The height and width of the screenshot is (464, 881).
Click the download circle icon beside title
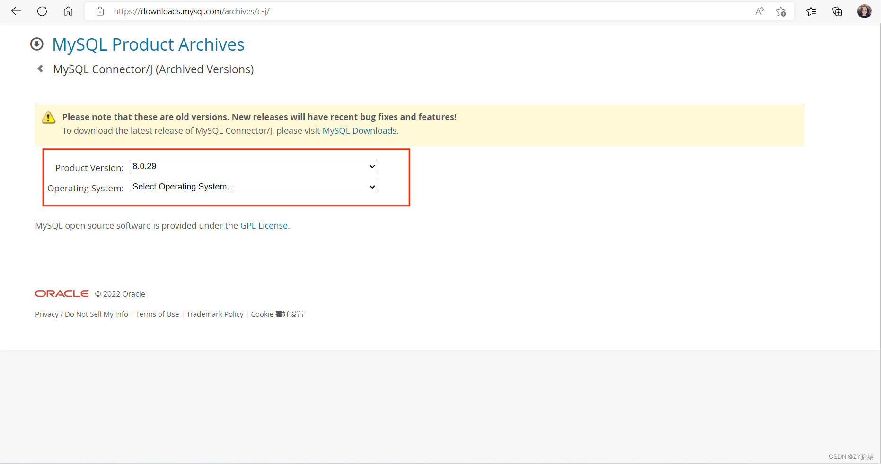point(37,44)
